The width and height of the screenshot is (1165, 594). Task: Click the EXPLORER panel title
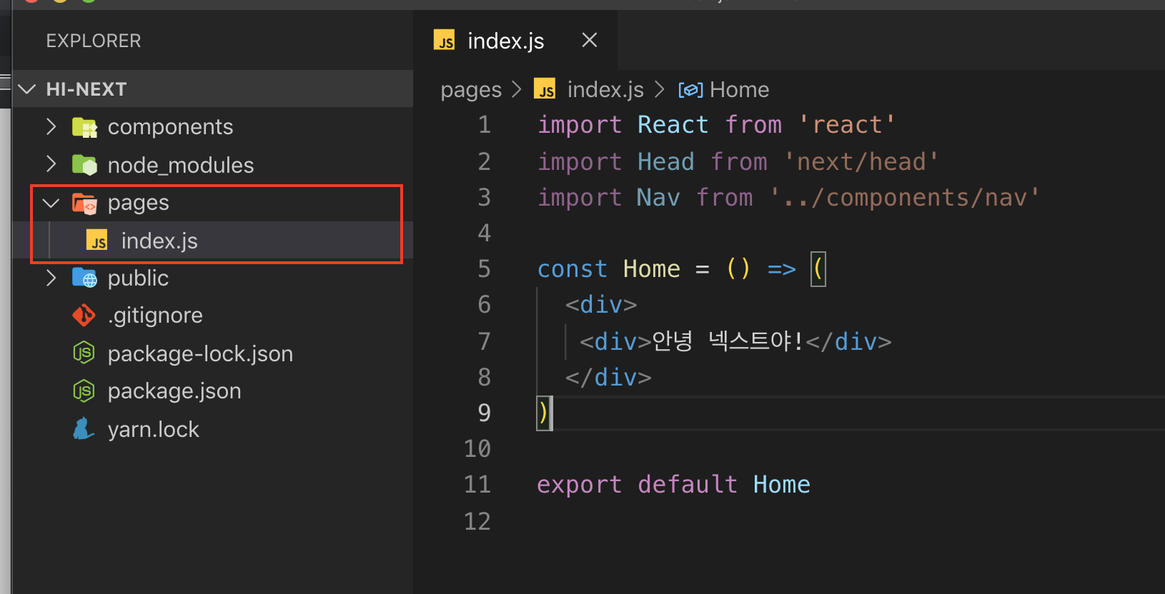point(94,41)
